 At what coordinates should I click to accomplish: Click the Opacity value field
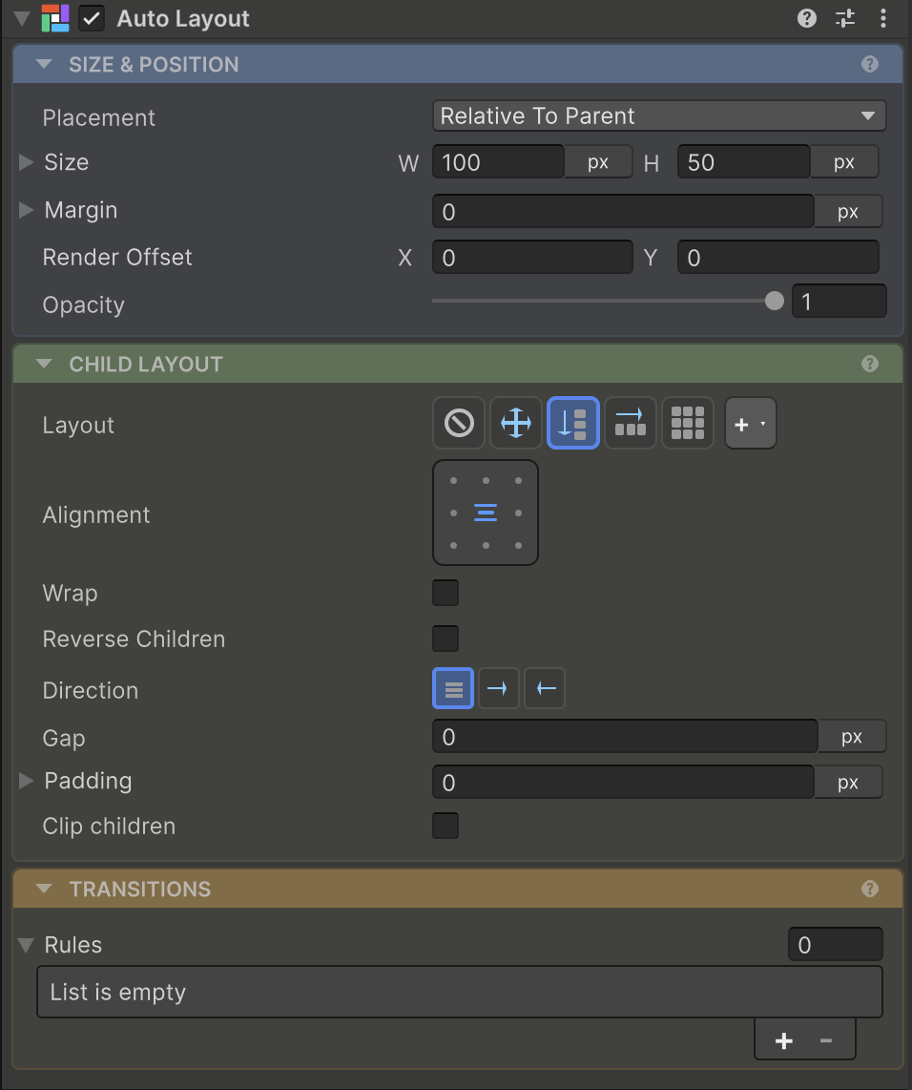839,301
